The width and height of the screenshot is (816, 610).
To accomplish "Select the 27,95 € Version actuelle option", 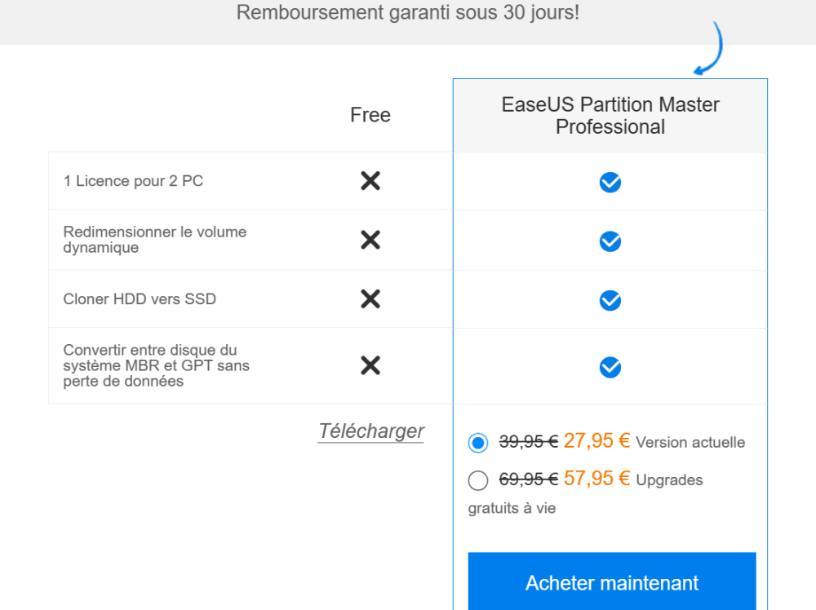I will (x=478, y=443).
